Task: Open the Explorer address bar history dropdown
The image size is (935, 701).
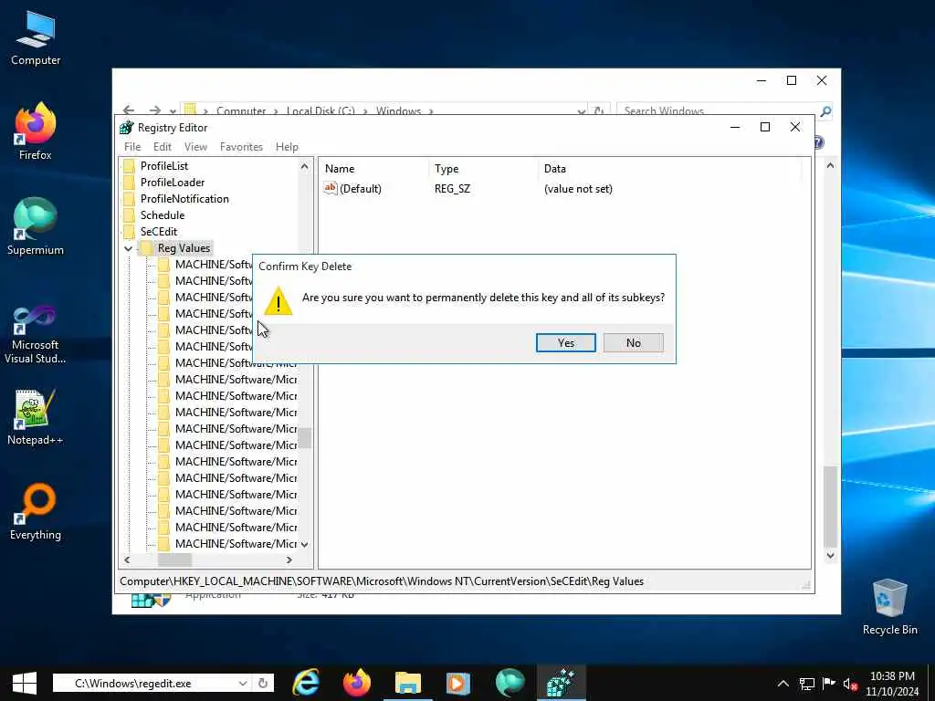Action: coord(582,110)
